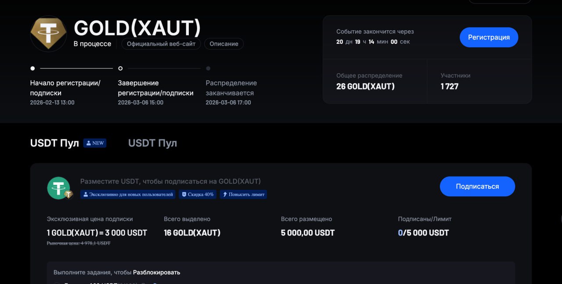Click the up-arrow icon beside Повысить лимит
The image size is (562, 284).
click(x=225, y=194)
